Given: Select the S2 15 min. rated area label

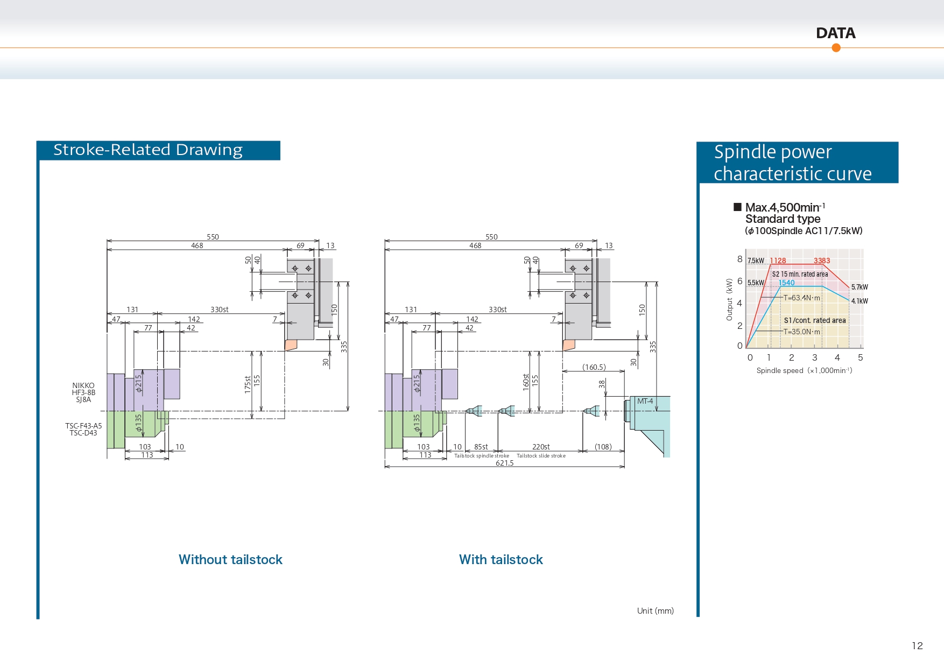Looking at the screenshot, I should (x=800, y=274).
